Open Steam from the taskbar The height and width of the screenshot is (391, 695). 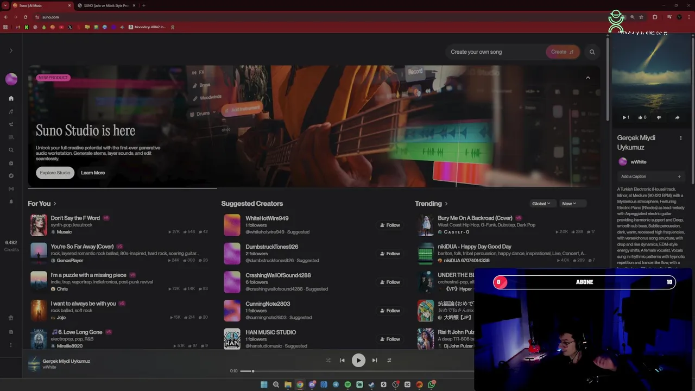[371, 384]
